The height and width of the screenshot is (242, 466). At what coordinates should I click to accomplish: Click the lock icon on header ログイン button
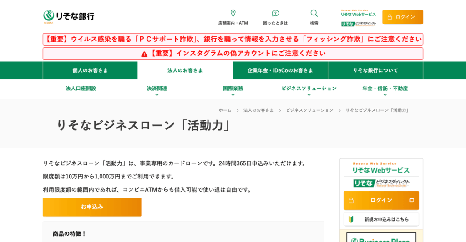click(x=390, y=17)
